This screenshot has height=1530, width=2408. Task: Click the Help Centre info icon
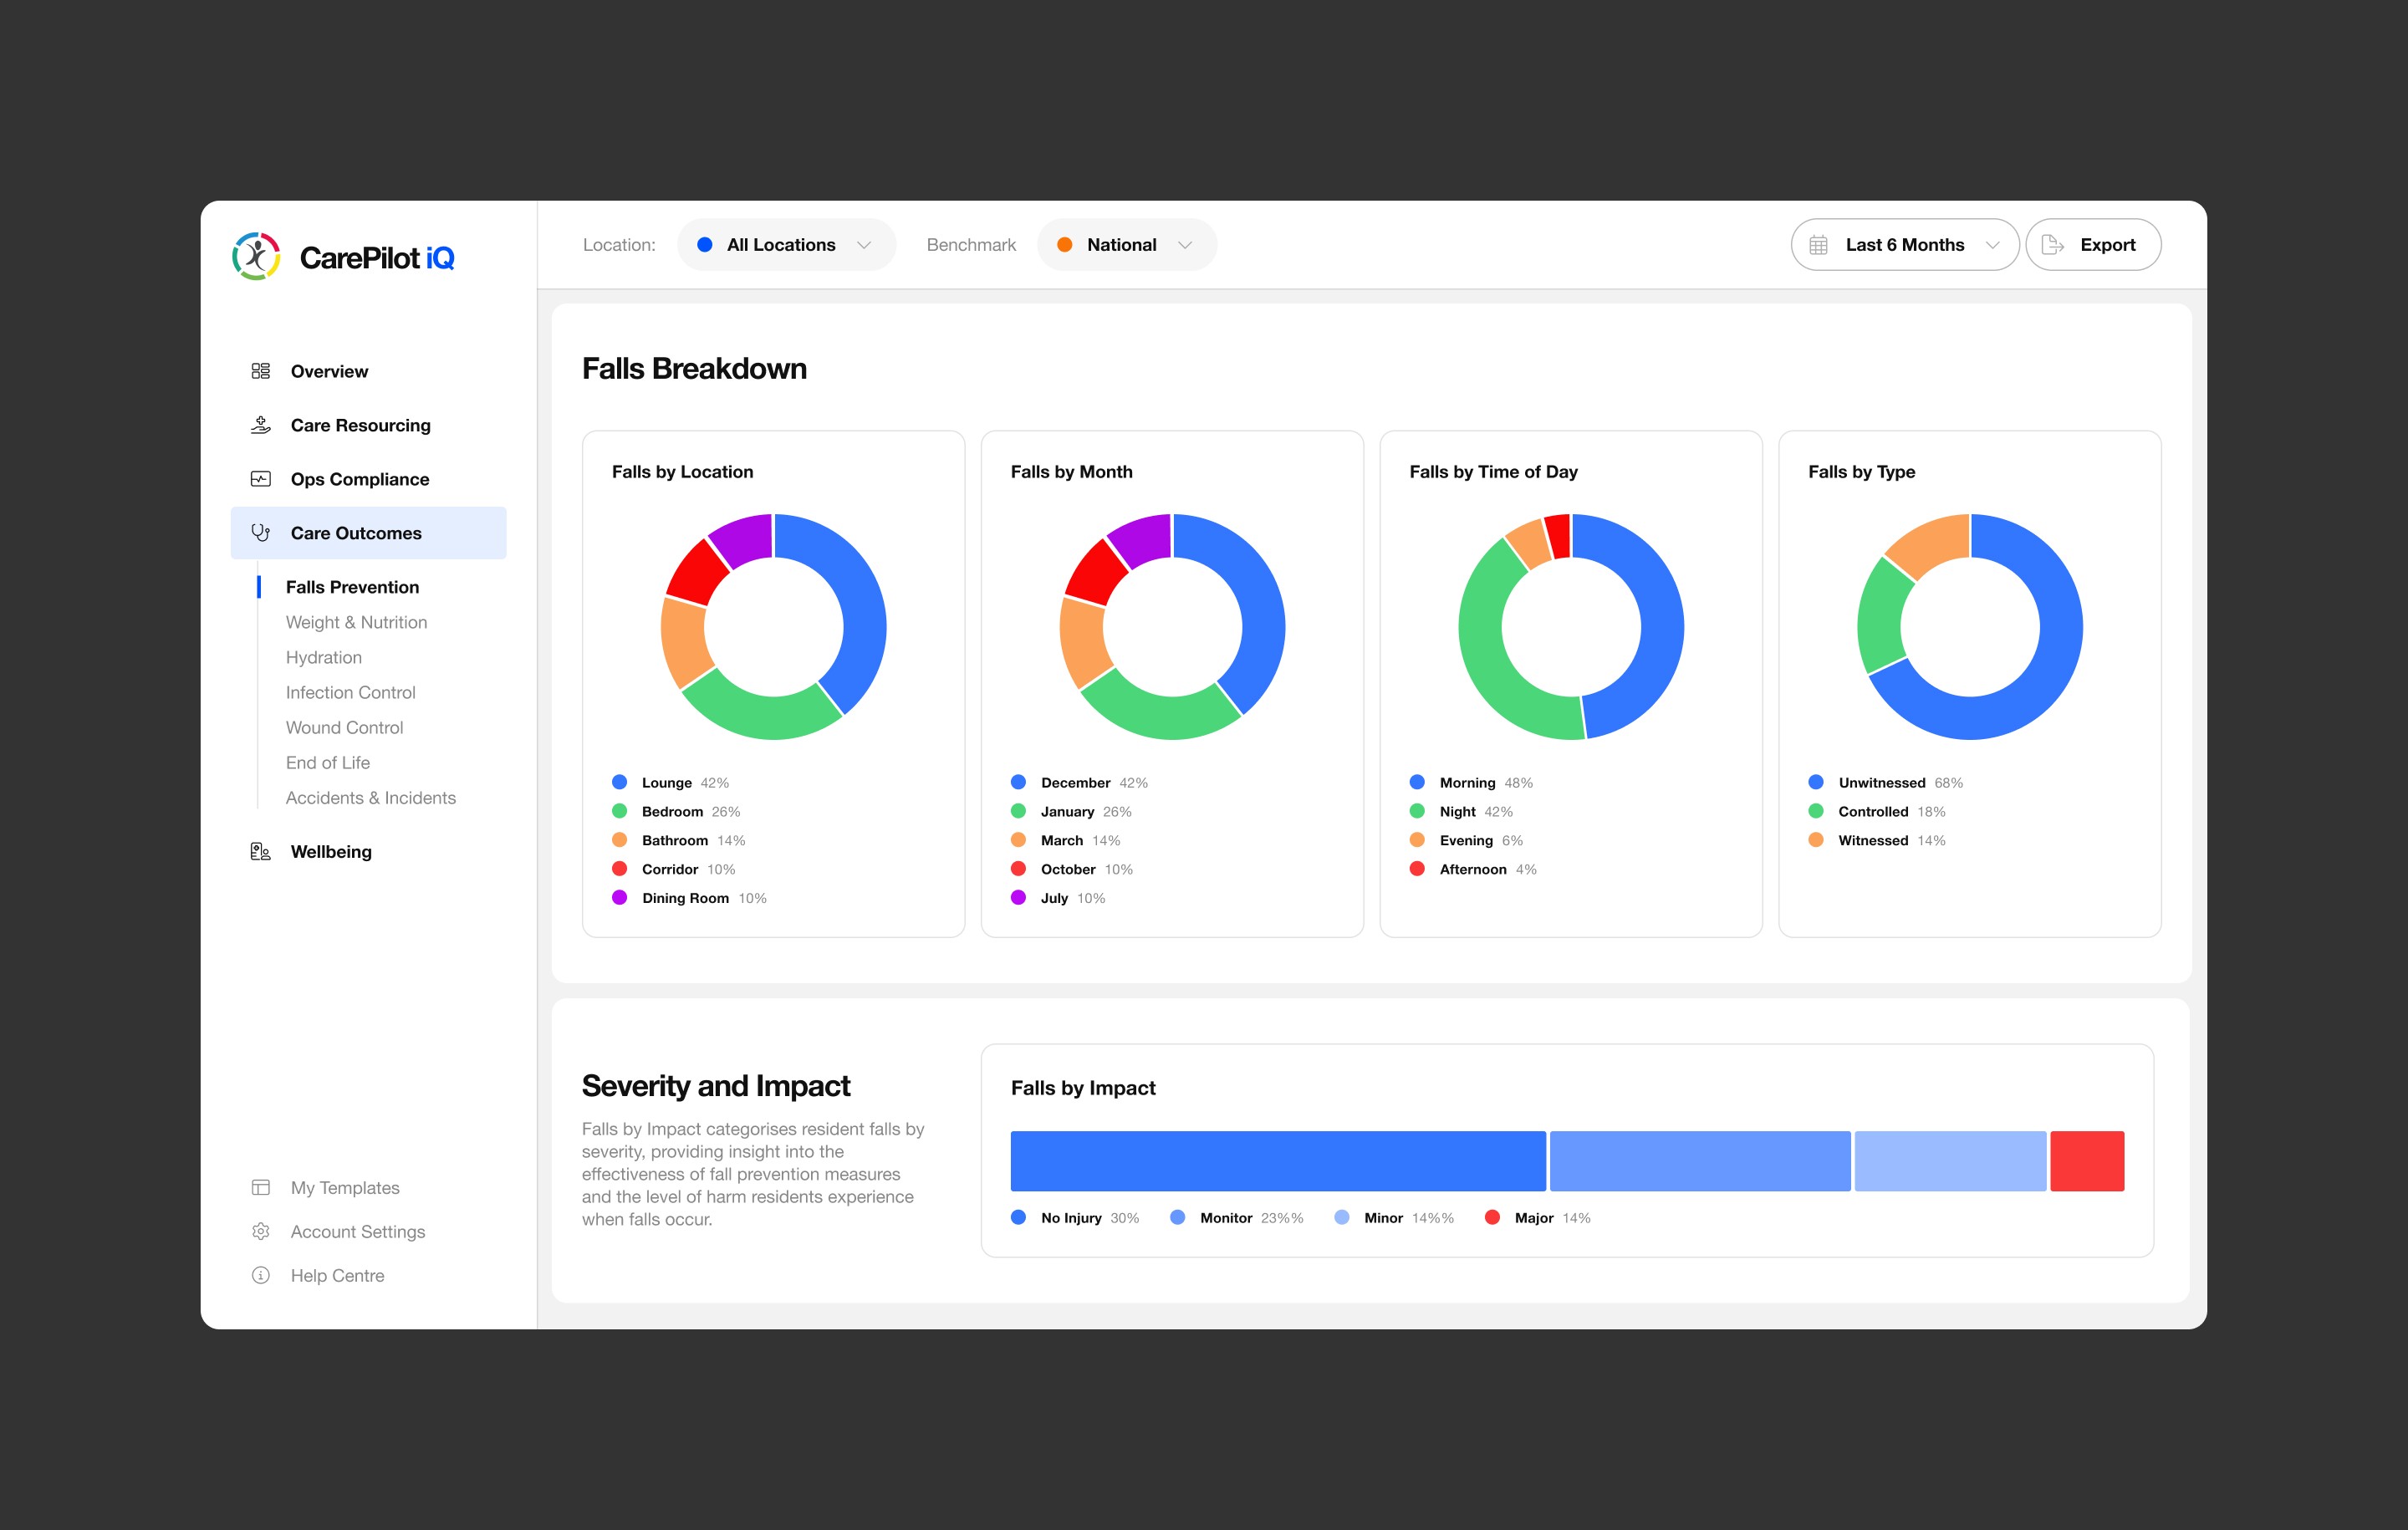coord(261,1275)
